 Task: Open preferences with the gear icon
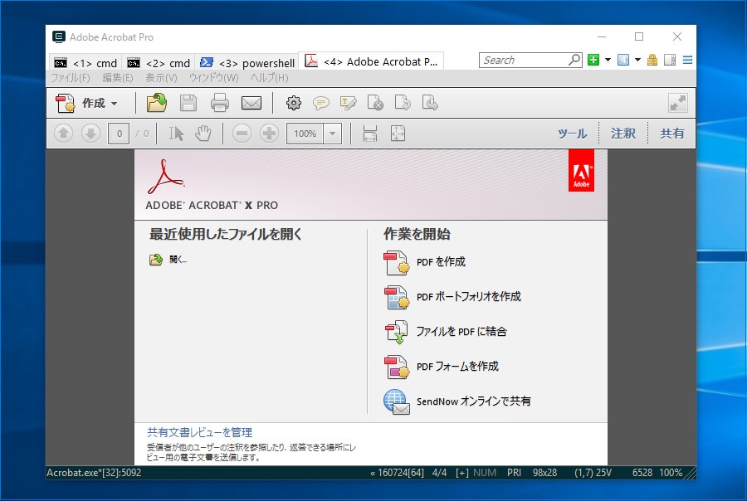[294, 103]
